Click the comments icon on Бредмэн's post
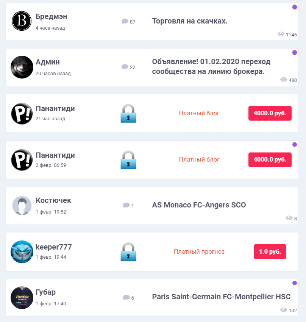This screenshot has height=322, width=306. coord(125,21)
